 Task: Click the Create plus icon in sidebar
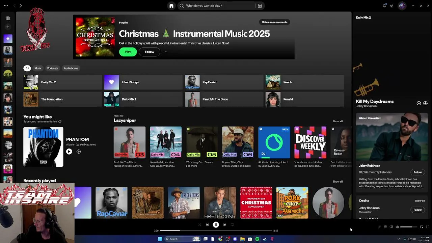[8, 27]
